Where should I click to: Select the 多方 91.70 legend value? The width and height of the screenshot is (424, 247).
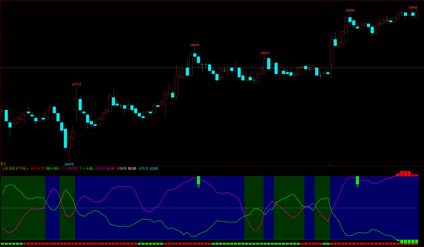69,169
